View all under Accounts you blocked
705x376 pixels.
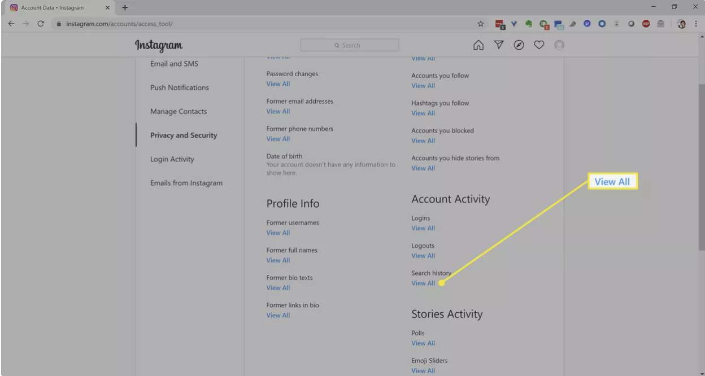[423, 141]
